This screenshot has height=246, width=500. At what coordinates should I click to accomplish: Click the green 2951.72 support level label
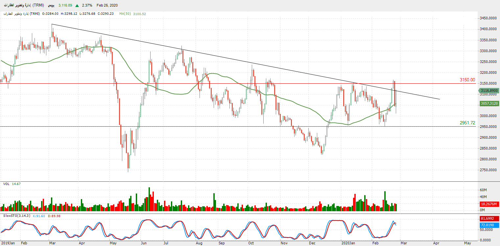pos(467,123)
